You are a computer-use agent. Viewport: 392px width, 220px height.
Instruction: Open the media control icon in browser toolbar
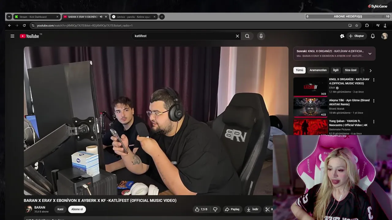(378, 25)
